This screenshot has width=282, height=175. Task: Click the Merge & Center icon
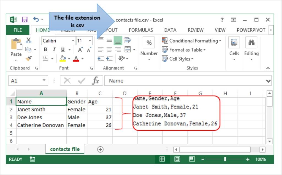128,49
